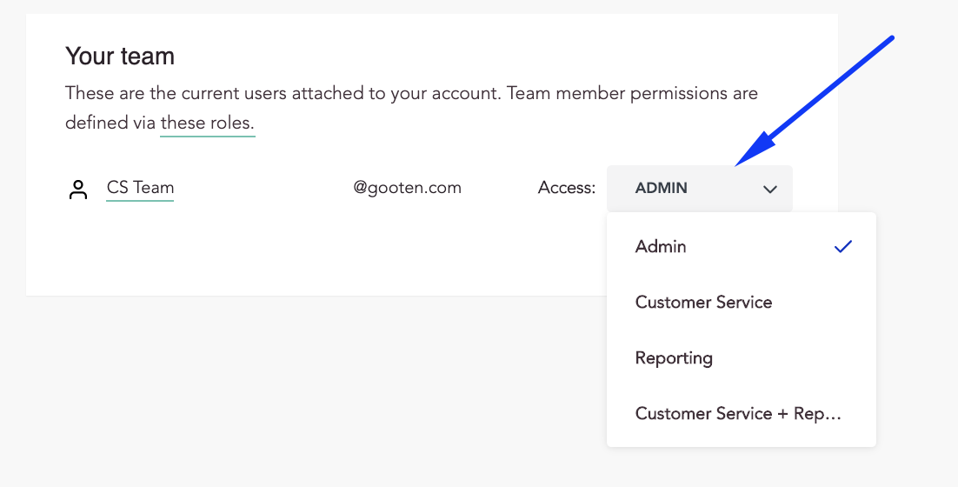
Task: Click the "Access:" label
Action: coord(566,188)
